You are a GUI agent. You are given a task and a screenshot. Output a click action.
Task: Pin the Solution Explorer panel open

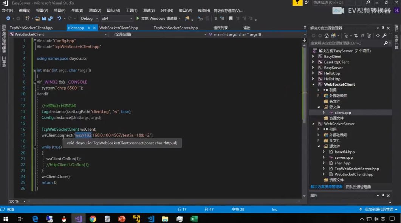382,28
